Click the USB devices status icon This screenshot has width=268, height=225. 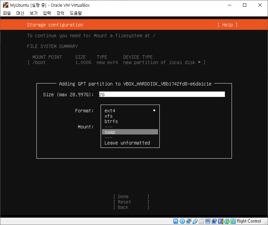point(195,221)
